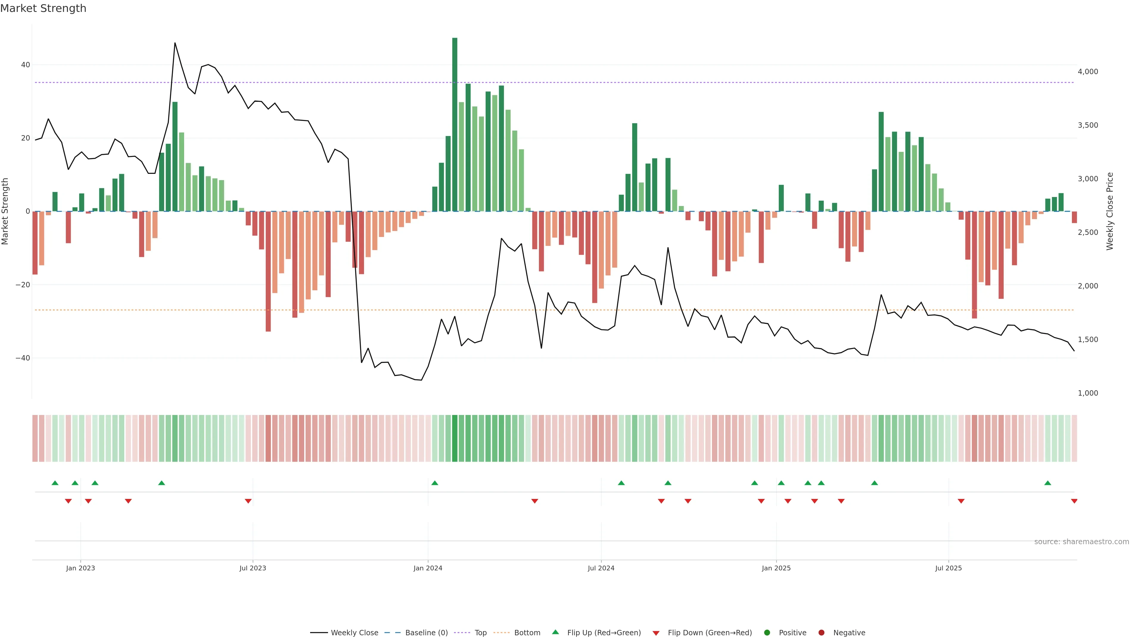Click the Negative red circle legend icon

[821, 633]
